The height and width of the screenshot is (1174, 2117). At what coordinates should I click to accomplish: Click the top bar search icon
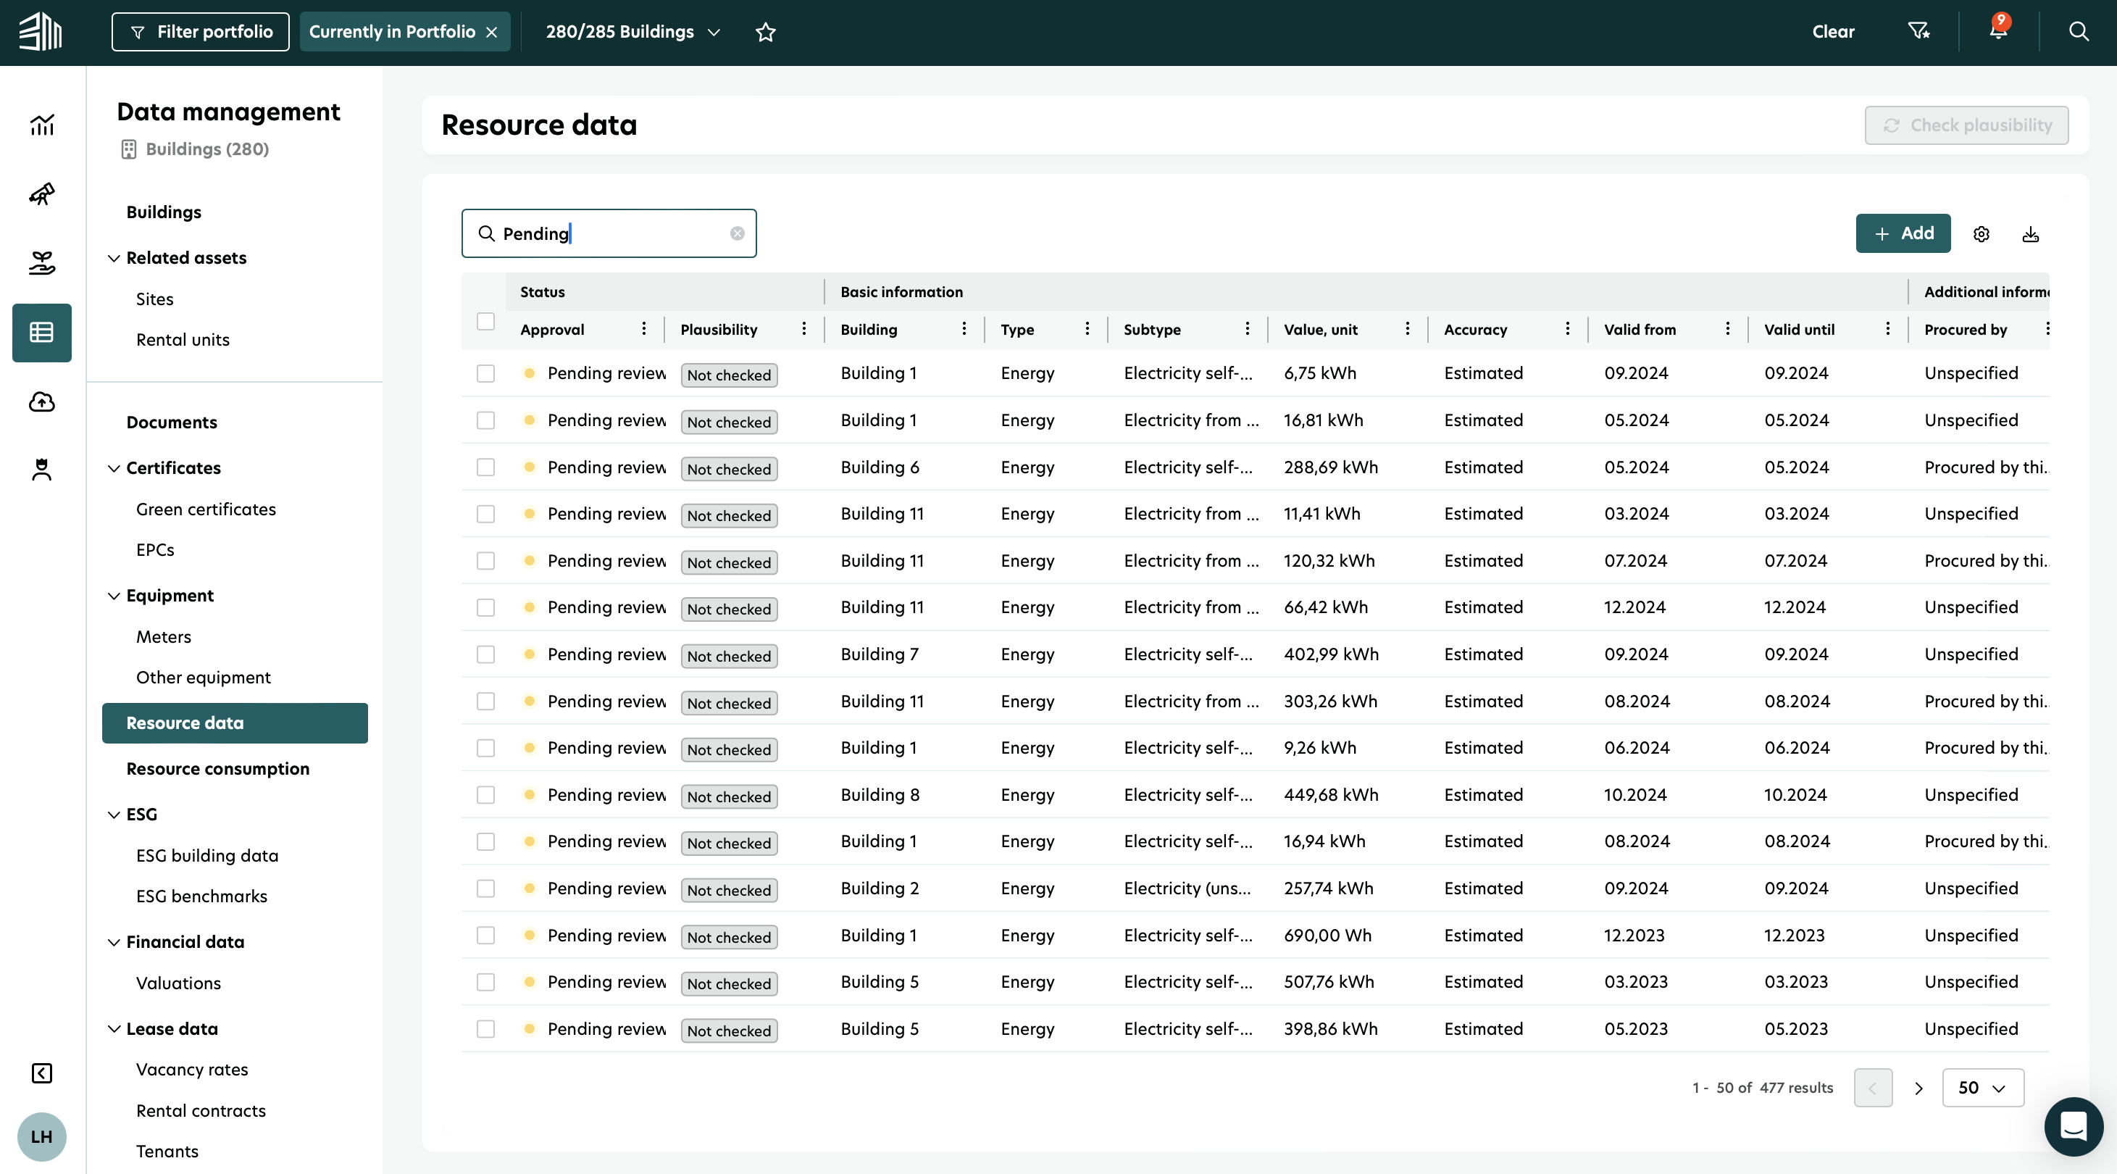point(2079,31)
